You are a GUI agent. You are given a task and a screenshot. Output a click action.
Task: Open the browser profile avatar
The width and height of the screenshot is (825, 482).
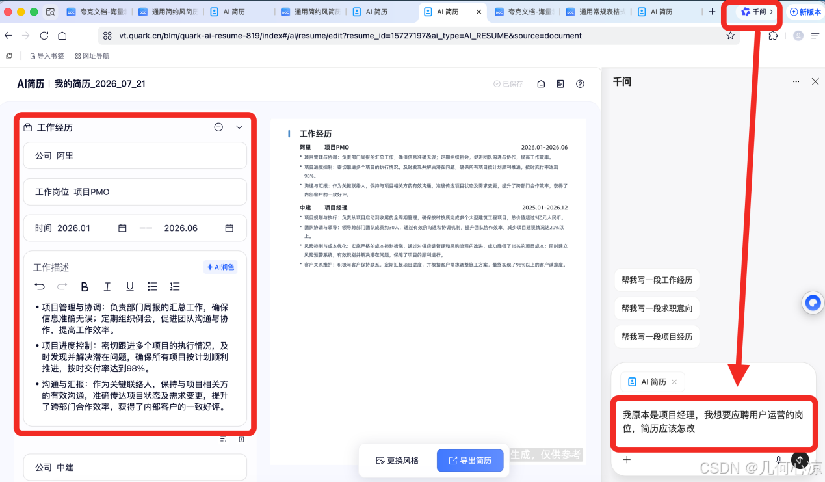[x=798, y=36]
